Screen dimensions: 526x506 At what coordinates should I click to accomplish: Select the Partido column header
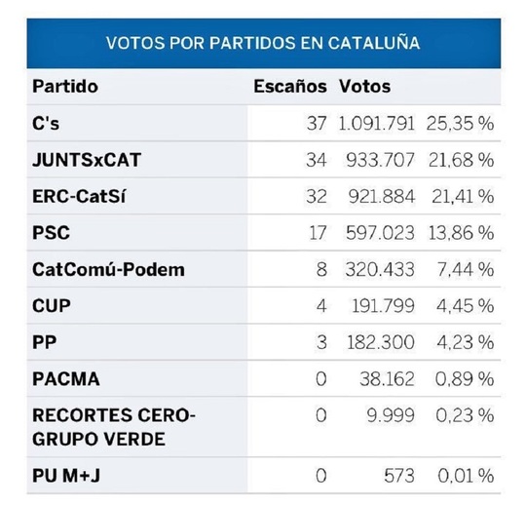tap(65, 87)
